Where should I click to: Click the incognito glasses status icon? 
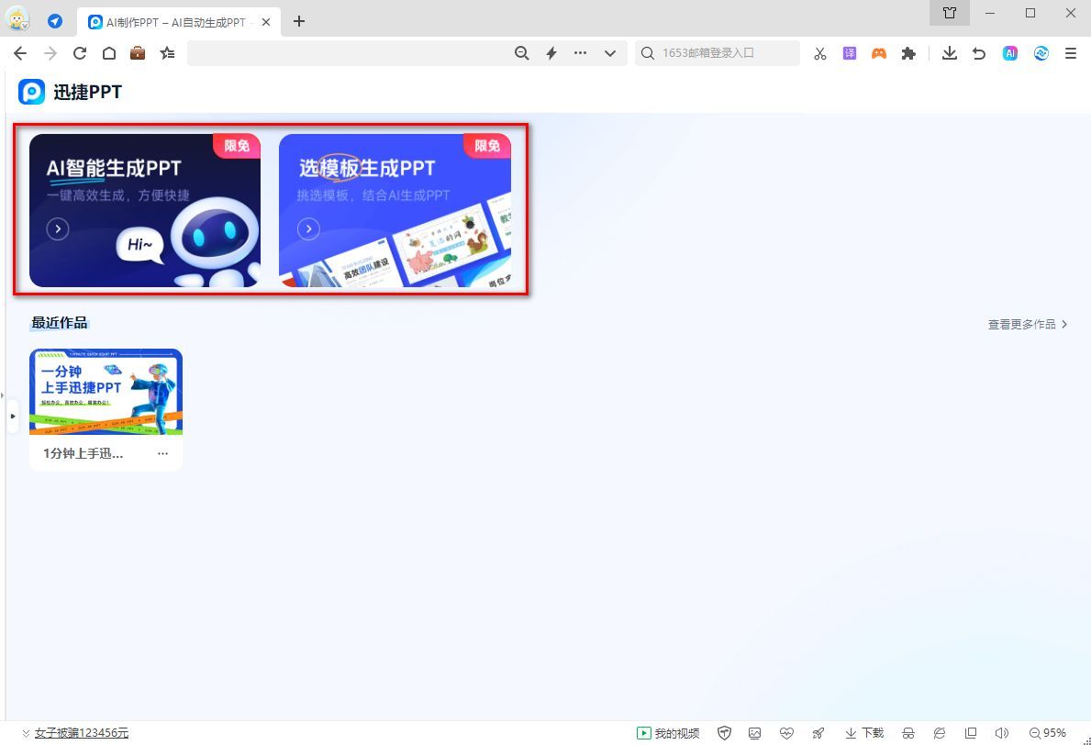908,733
